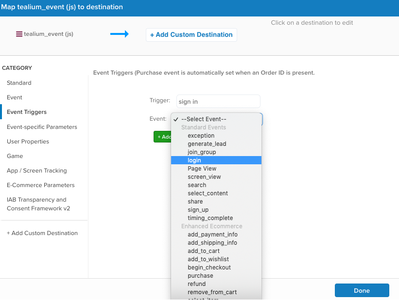This screenshot has width=399, height=300.
Task: Select the Page View event option
Action: (202, 169)
